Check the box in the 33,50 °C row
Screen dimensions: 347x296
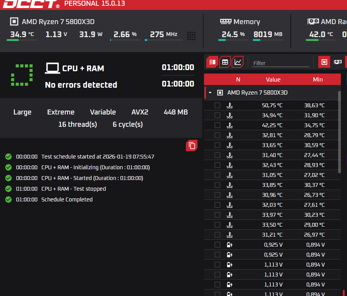point(217,225)
